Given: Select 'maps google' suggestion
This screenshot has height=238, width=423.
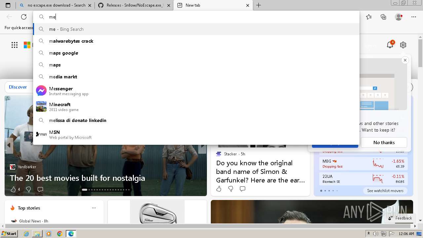Looking at the screenshot, I should coord(196,53).
